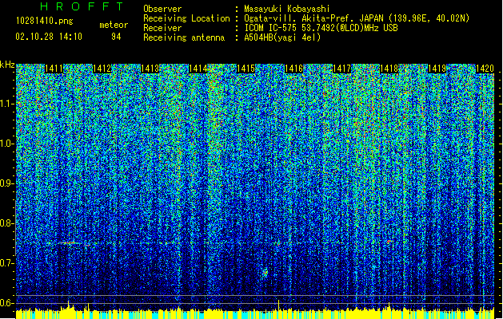Image resolution: width=503 pixels, height=319 pixels.
Task: Click the 1419 time marker
Action: 437,69
